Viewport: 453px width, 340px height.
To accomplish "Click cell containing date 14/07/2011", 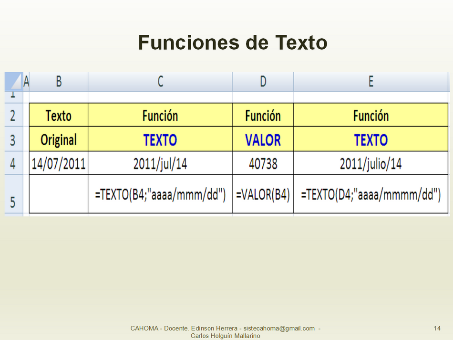I will click(x=59, y=164).
